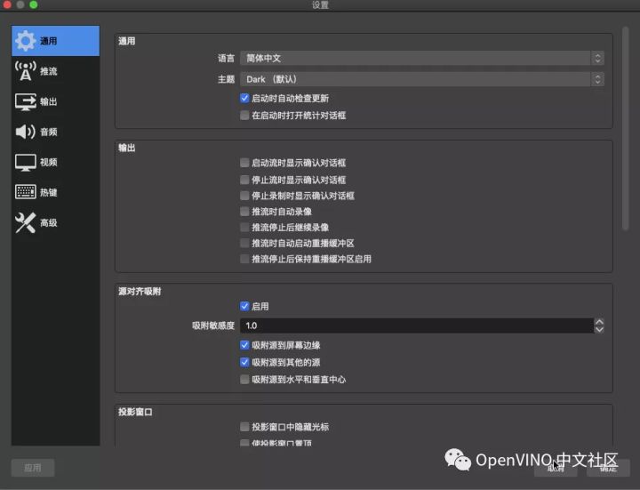
Task: Enable 吸附源到水平和垂直中心 checkbox
Action: pos(244,380)
